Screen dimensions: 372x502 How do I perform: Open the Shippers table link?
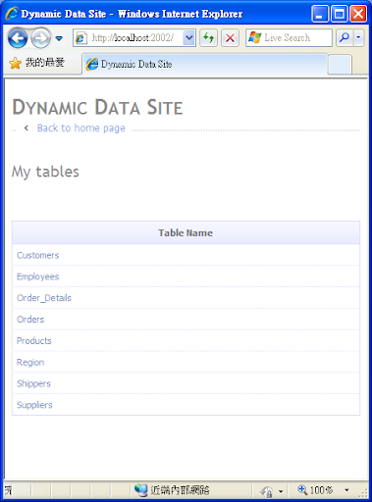click(33, 383)
